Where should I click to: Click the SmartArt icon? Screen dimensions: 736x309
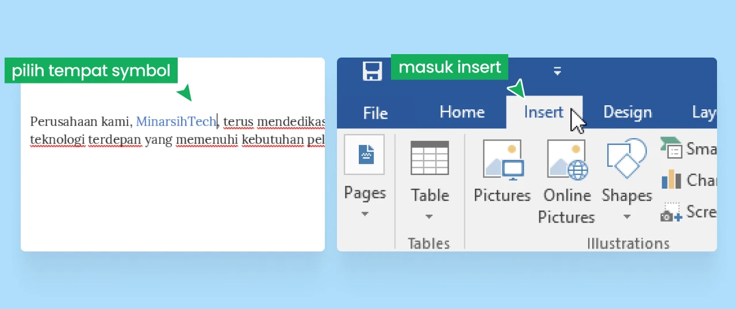(670, 147)
